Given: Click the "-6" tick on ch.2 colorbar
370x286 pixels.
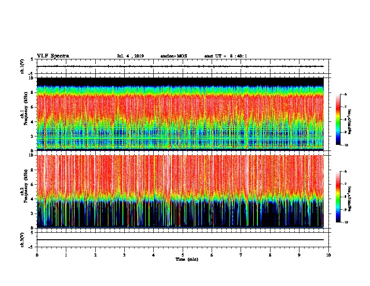Looking at the screenshot, I should 345,172.
